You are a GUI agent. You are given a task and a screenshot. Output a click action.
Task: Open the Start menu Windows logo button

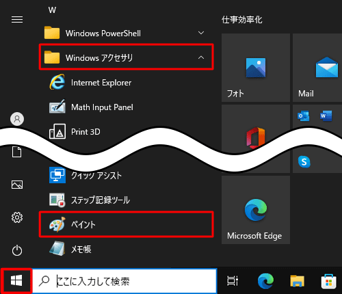(16, 280)
